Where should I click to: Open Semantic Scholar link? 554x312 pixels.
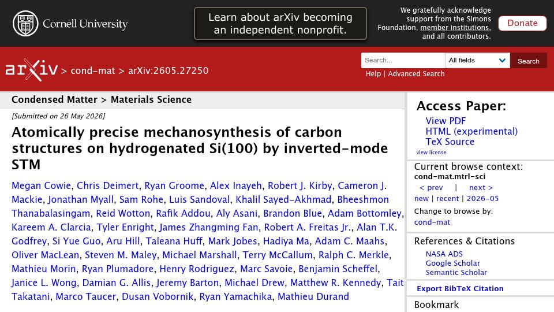click(x=456, y=272)
